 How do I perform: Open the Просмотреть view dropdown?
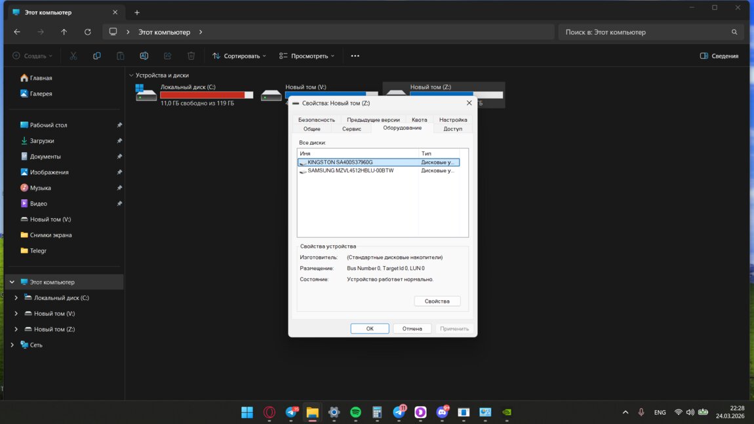tap(306, 56)
